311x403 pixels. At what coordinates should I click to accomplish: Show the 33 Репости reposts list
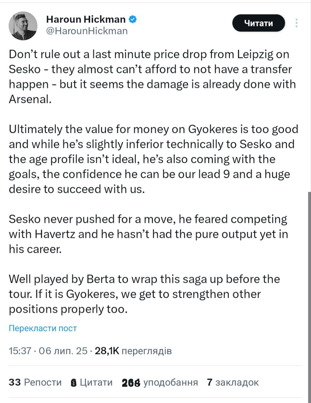pyautogui.click(x=35, y=382)
